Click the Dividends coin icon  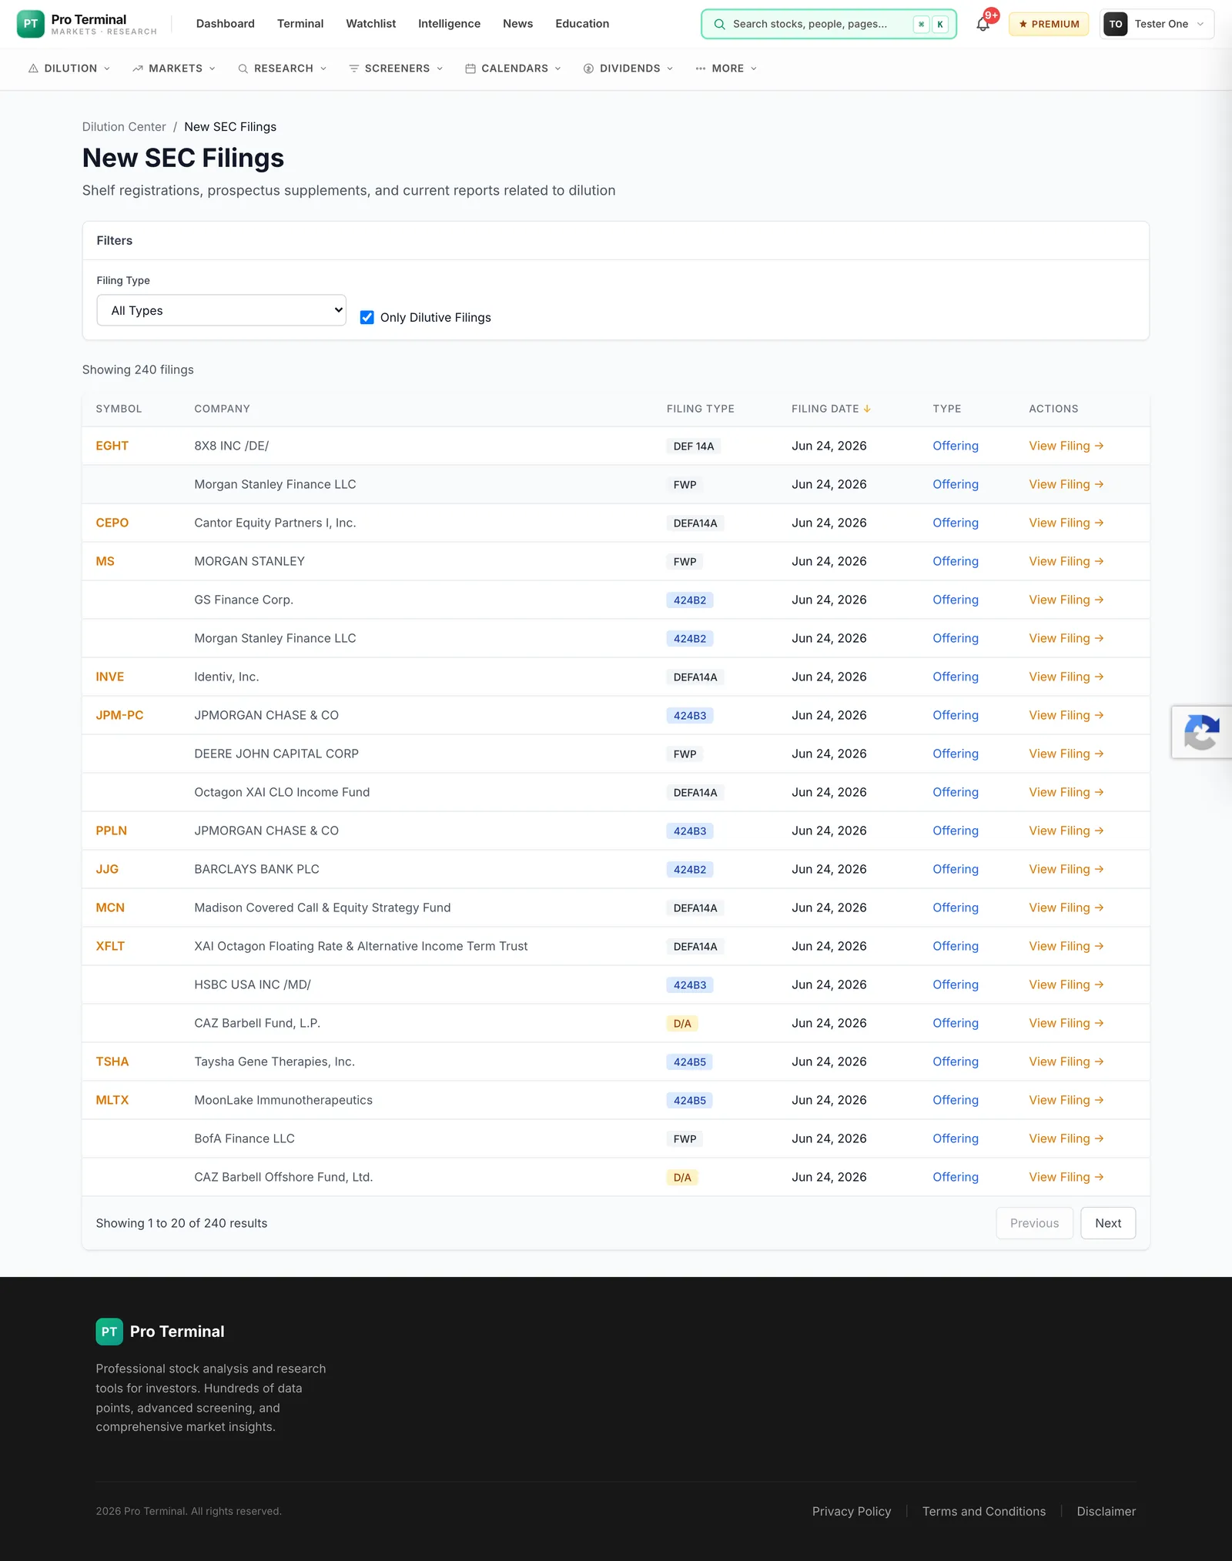588,69
